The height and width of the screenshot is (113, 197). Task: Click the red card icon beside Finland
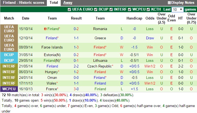[45, 29]
